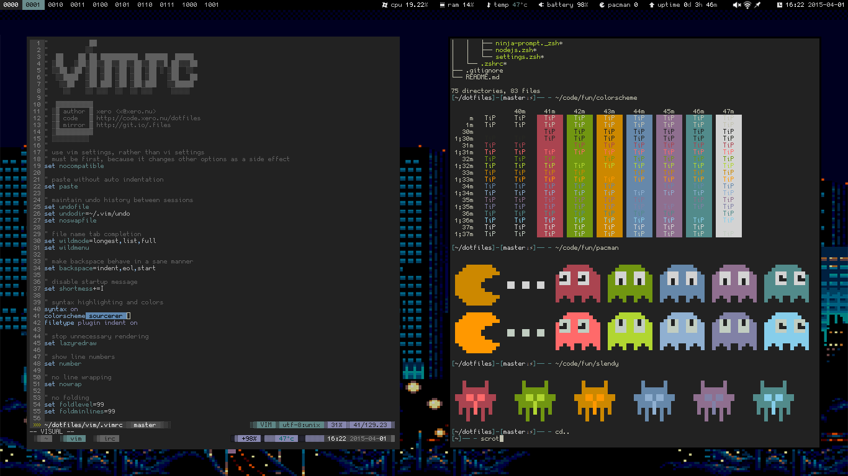Switch to workspace 0011

coord(78,5)
